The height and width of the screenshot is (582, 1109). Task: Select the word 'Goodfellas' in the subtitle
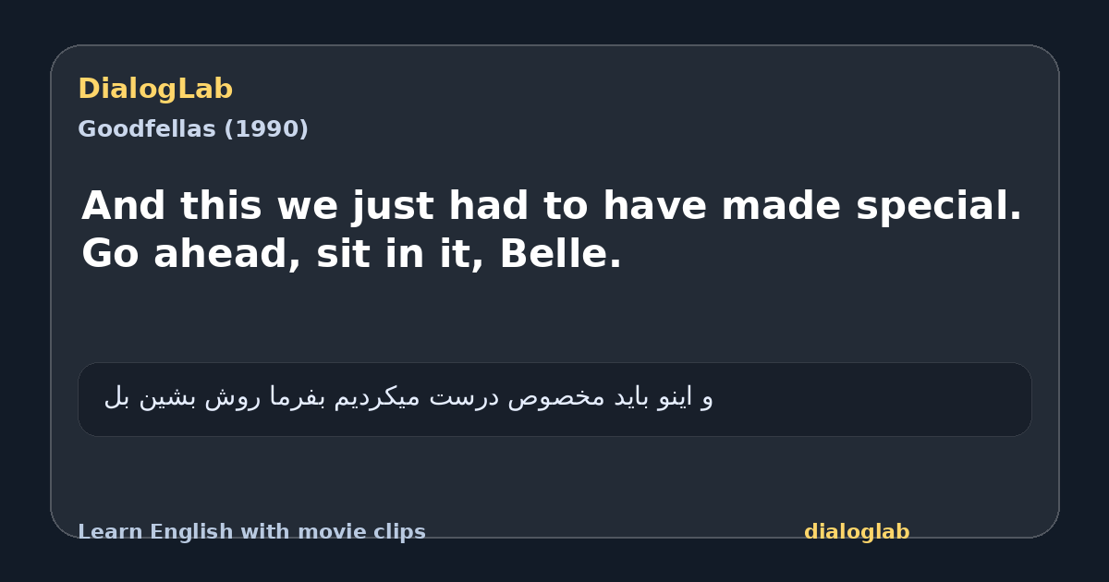(147, 129)
